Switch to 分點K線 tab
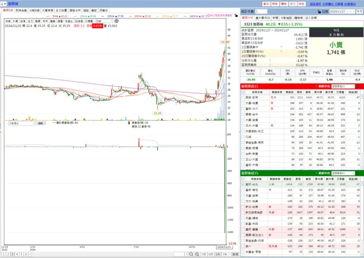This screenshot has height=258, width=364. pos(34,11)
